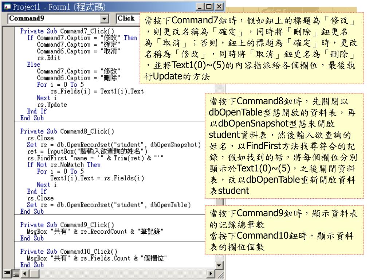The width and height of the screenshot is (373, 280).
Task: Click the Click procedure combo box
Action: pyautogui.click(x=128, y=19)
